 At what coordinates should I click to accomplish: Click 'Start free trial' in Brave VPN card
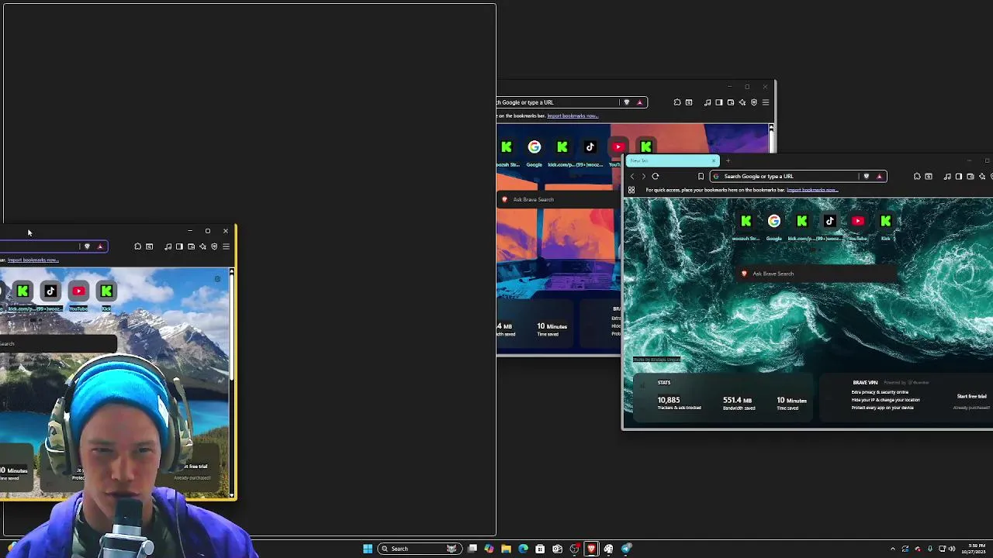tap(972, 396)
